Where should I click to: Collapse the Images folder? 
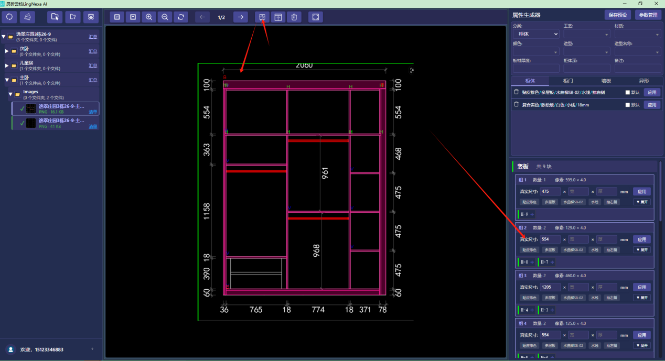tap(10, 94)
